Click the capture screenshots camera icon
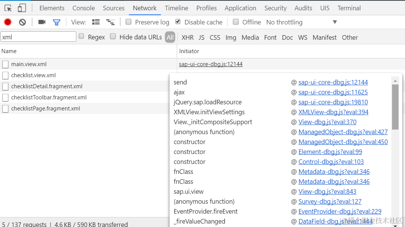Image resolution: width=405 pixels, height=227 pixels. point(42,22)
